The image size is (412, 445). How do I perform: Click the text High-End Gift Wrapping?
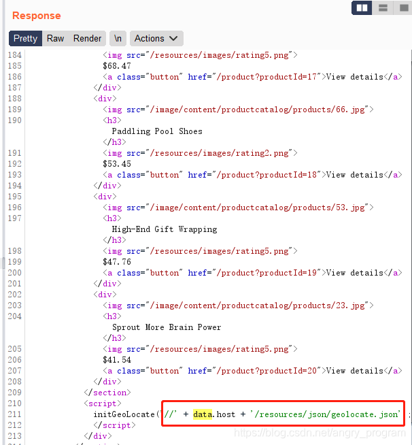point(165,229)
